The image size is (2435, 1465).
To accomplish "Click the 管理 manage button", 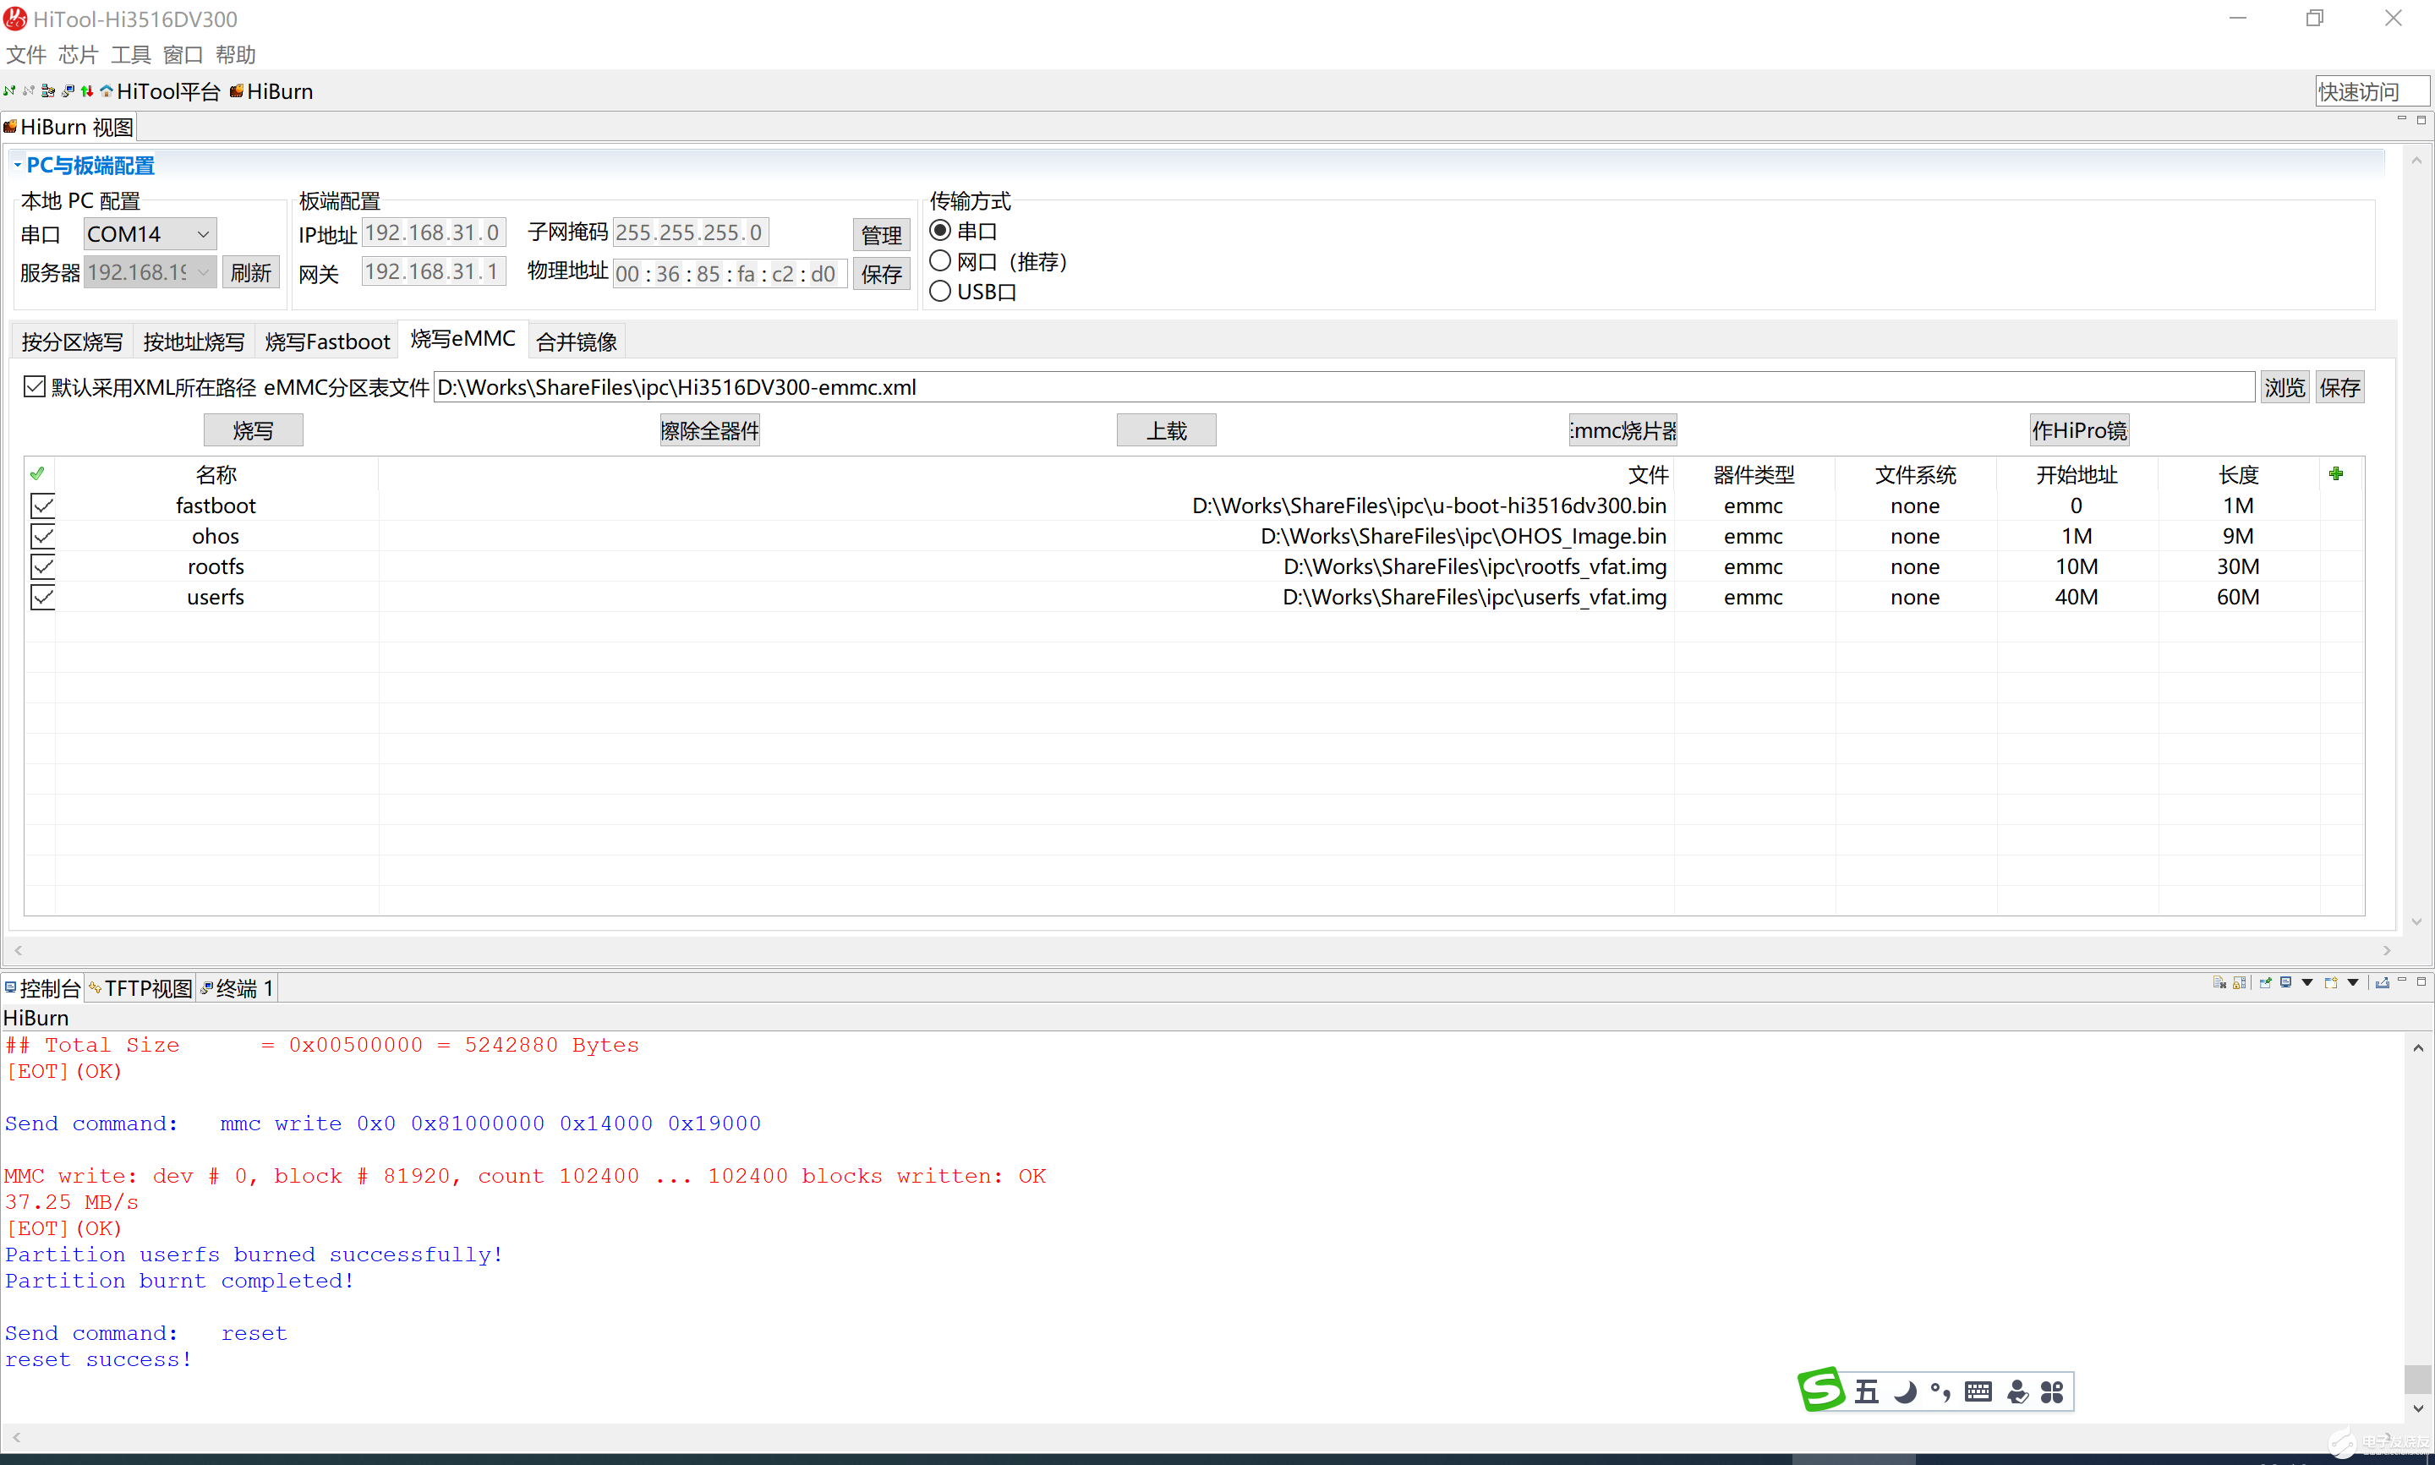I will click(880, 235).
